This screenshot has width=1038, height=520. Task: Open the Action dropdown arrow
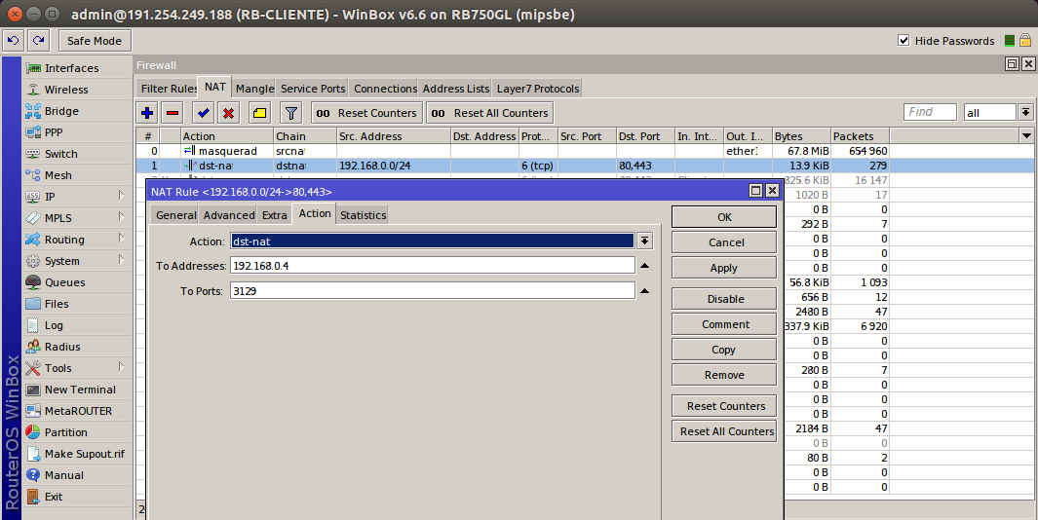click(644, 241)
